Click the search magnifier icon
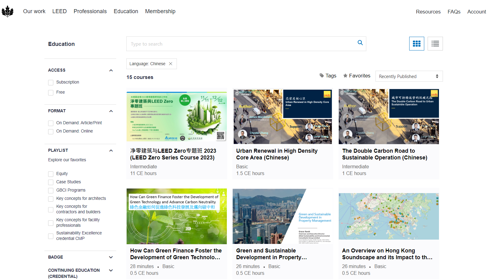The width and height of the screenshot is (488, 280). (360, 43)
